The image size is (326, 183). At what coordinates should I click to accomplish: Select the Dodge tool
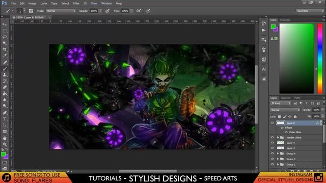pos(5,106)
